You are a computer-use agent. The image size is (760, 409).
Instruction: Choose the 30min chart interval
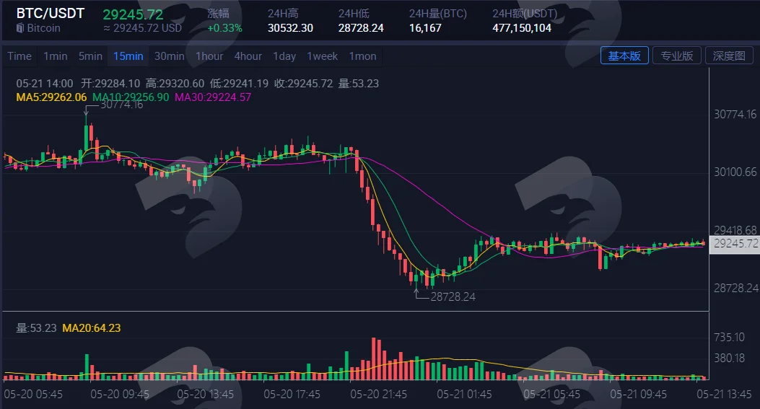coord(169,56)
